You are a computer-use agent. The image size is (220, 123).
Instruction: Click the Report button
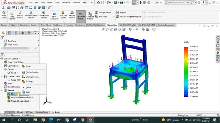121,13
